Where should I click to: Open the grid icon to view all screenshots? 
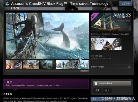pos(129,67)
